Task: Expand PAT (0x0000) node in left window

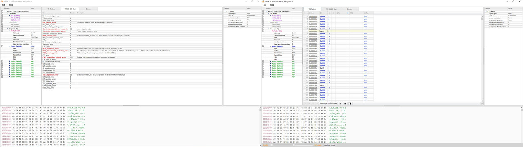Action: pyautogui.click(x=10, y=16)
